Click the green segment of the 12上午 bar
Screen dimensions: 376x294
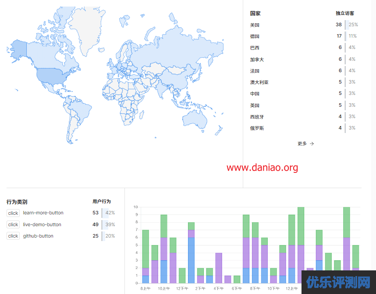(x=291, y=230)
